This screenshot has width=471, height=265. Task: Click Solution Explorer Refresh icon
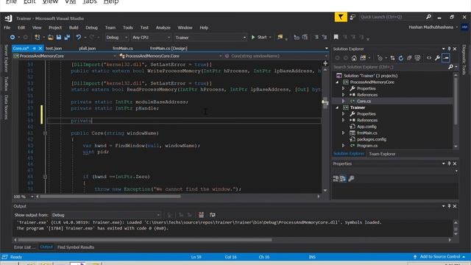point(400,58)
